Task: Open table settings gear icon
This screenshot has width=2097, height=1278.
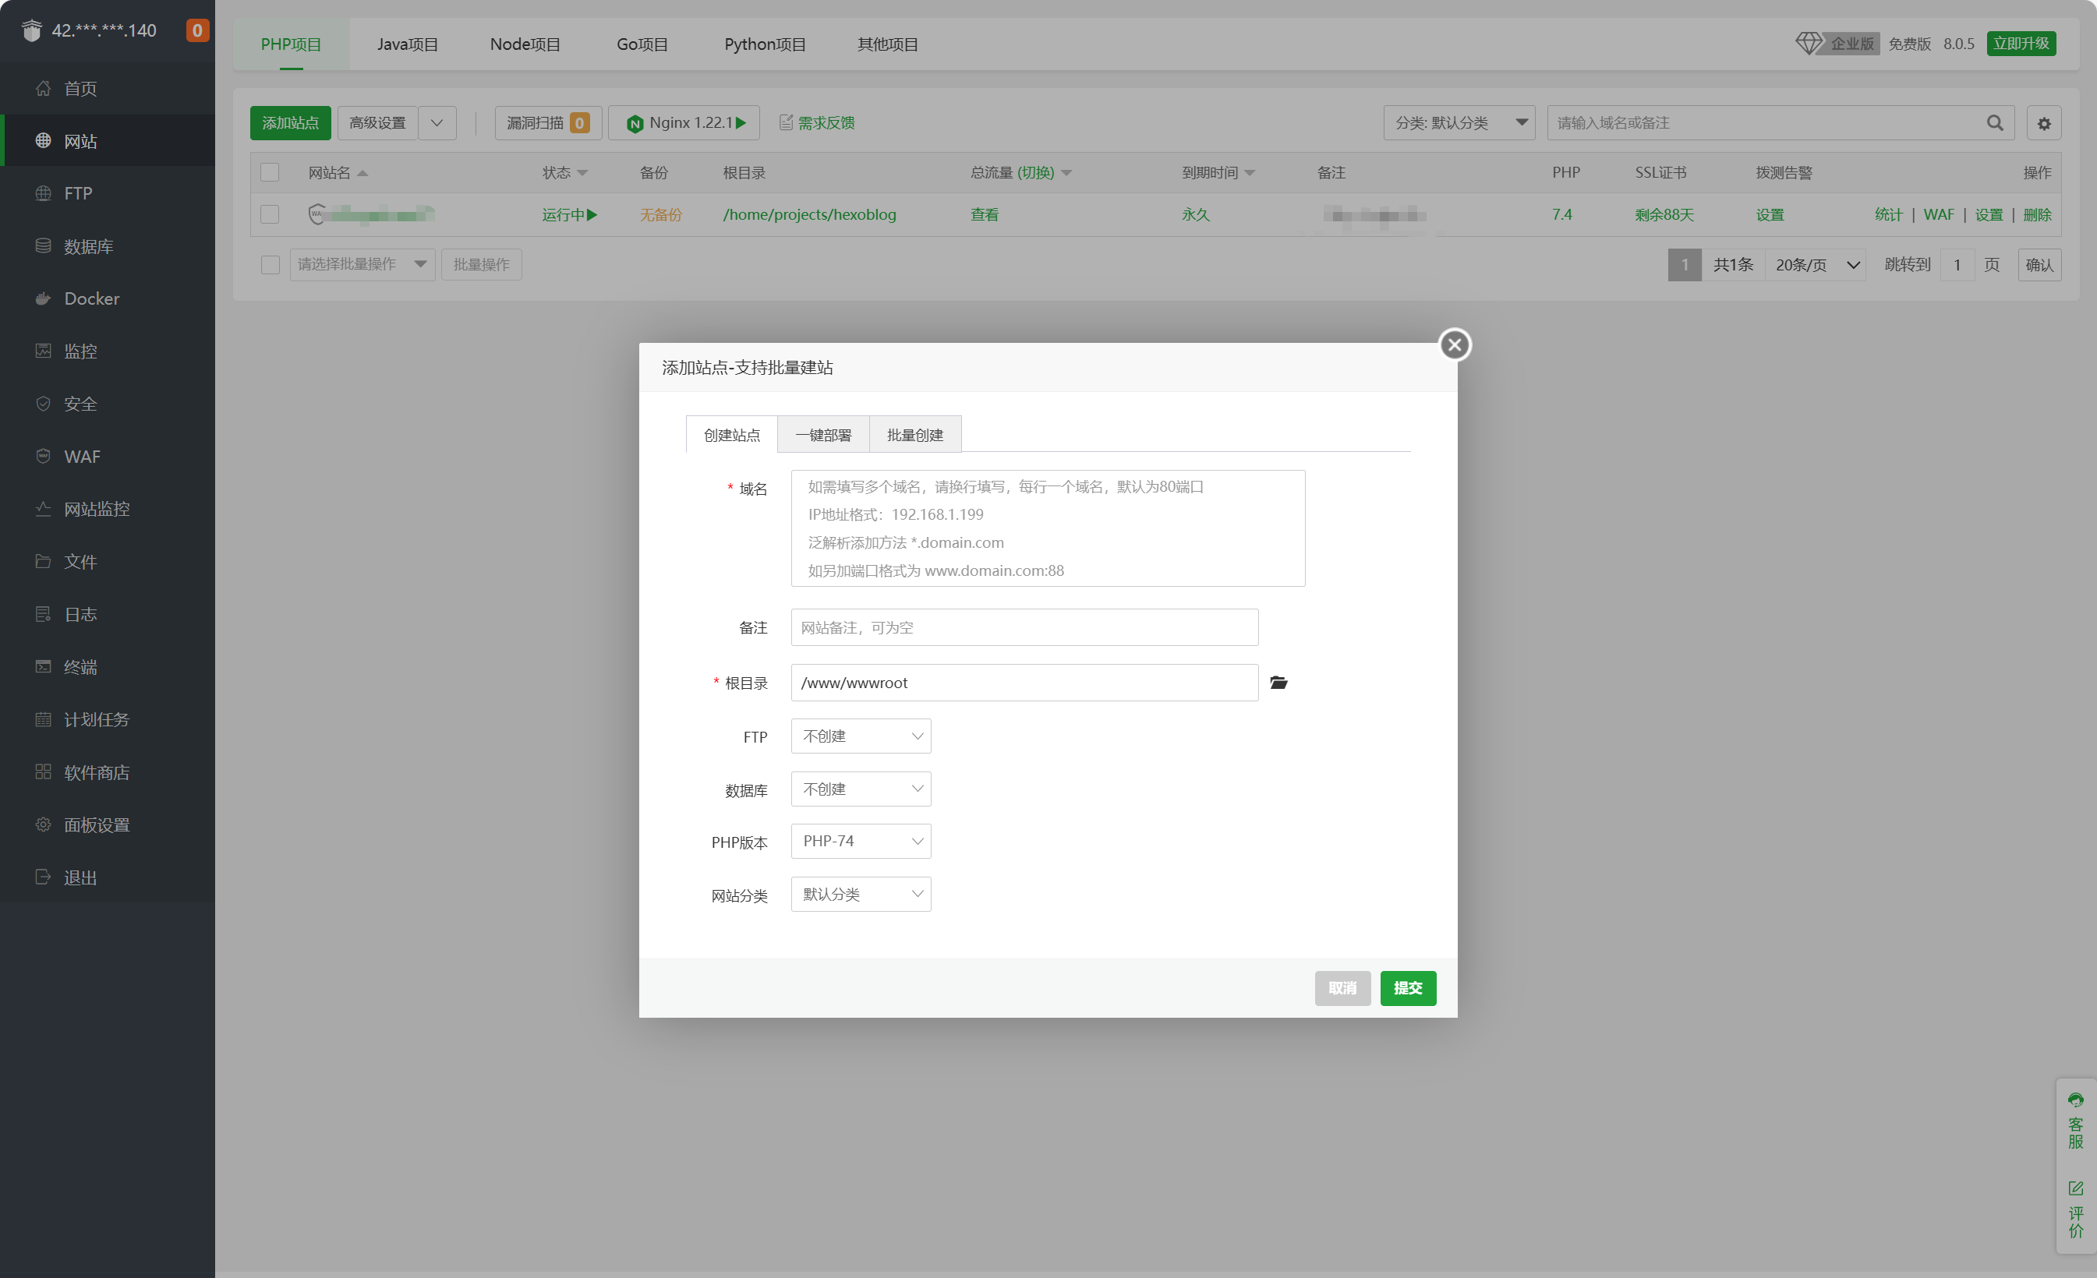Action: click(x=2043, y=123)
